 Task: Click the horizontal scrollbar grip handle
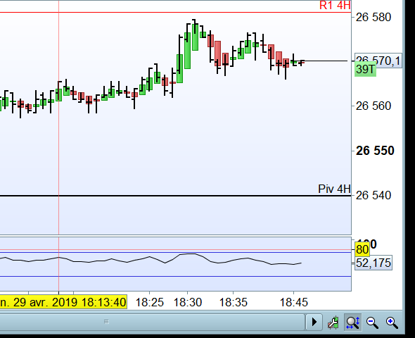coord(106,322)
